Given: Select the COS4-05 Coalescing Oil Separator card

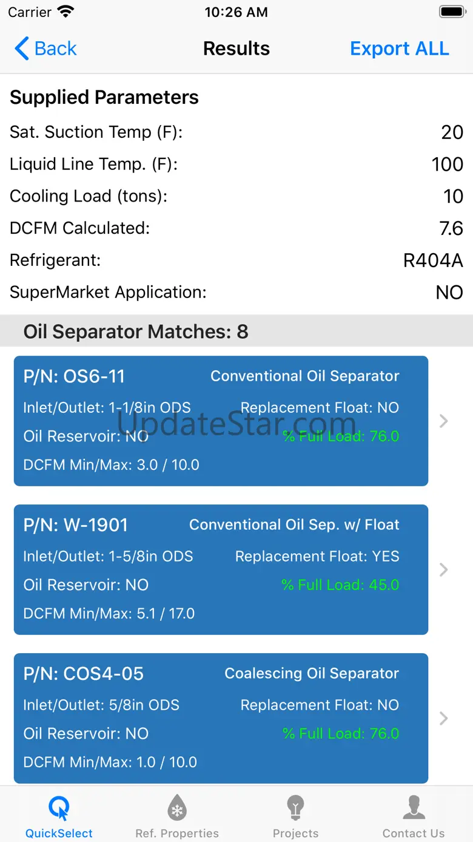Looking at the screenshot, I should (221, 718).
